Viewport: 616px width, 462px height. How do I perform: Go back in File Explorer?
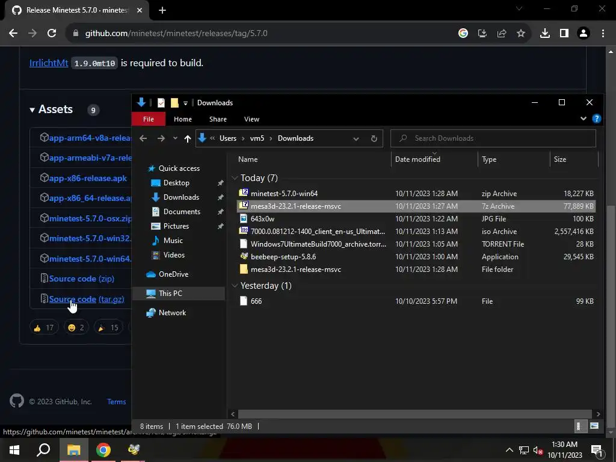pyautogui.click(x=143, y=138)
